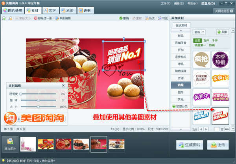Select the 在线素材 tab
The image size is (236, 164).
(181, 26)
